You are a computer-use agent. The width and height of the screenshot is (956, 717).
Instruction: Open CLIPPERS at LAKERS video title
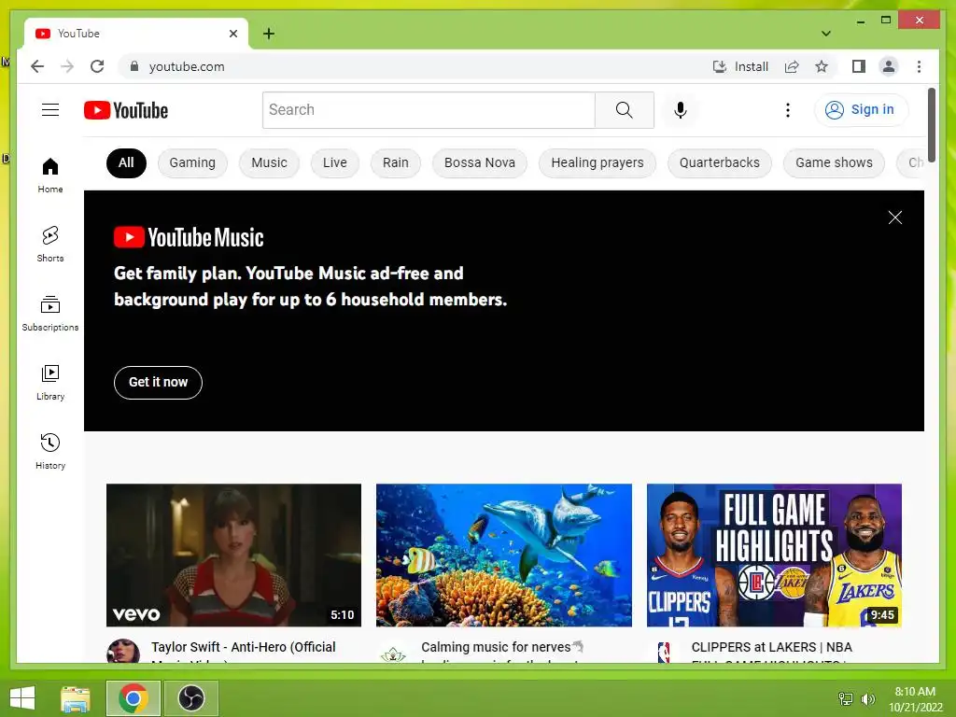(x=771, y=651)
